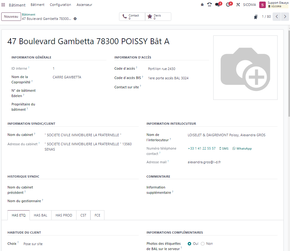Viewport: 290px width, 251px height.
Task: Open the VoIP phone icon
Action: tap(209, 5)
